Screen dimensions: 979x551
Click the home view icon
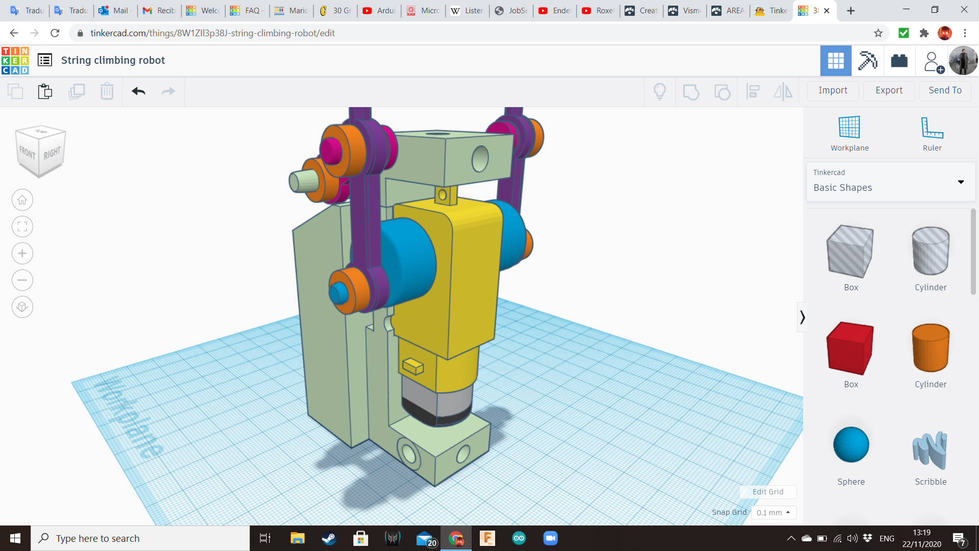[x=22, y=200]
